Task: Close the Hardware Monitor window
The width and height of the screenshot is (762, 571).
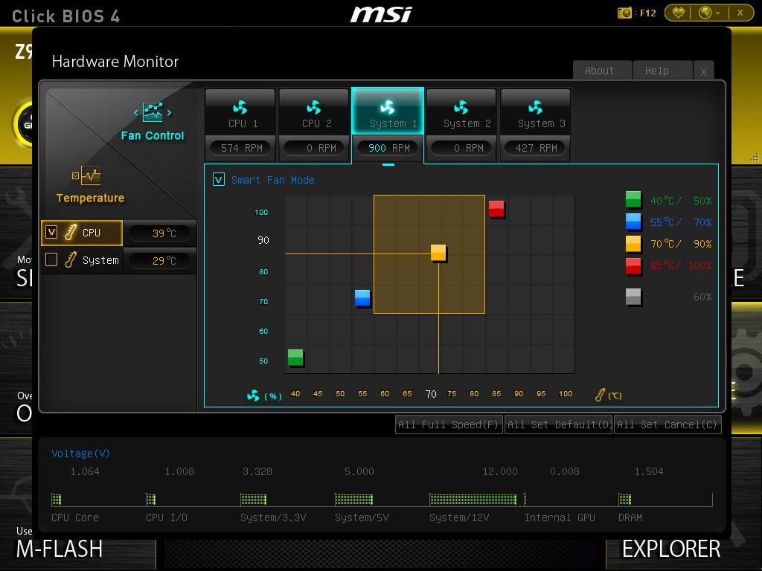Action: click(x=704, y=71)
